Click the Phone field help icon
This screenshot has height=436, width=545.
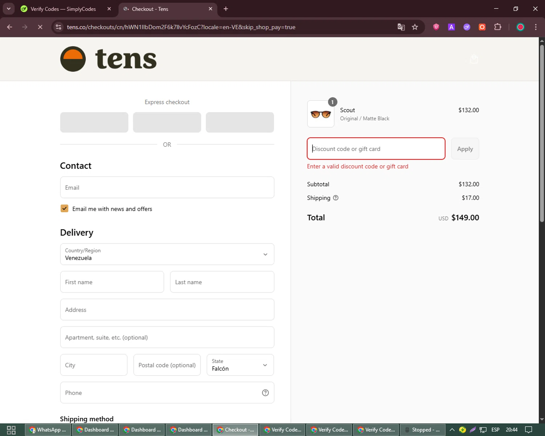(x=265, y=393)
